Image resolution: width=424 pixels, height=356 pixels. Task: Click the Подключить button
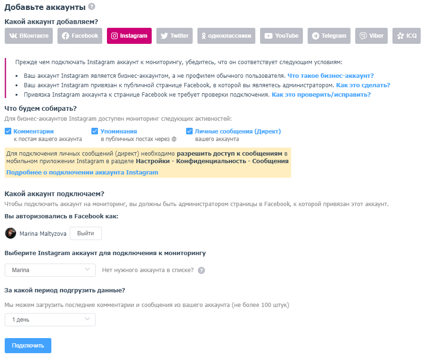(28, 346)
